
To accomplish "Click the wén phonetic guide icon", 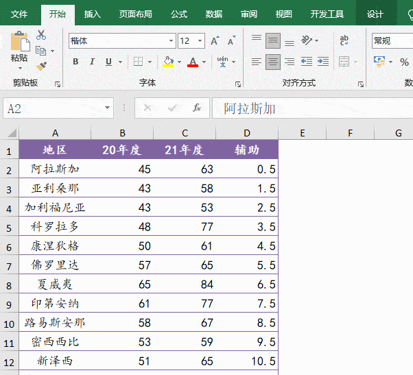I will coord(222,62).
